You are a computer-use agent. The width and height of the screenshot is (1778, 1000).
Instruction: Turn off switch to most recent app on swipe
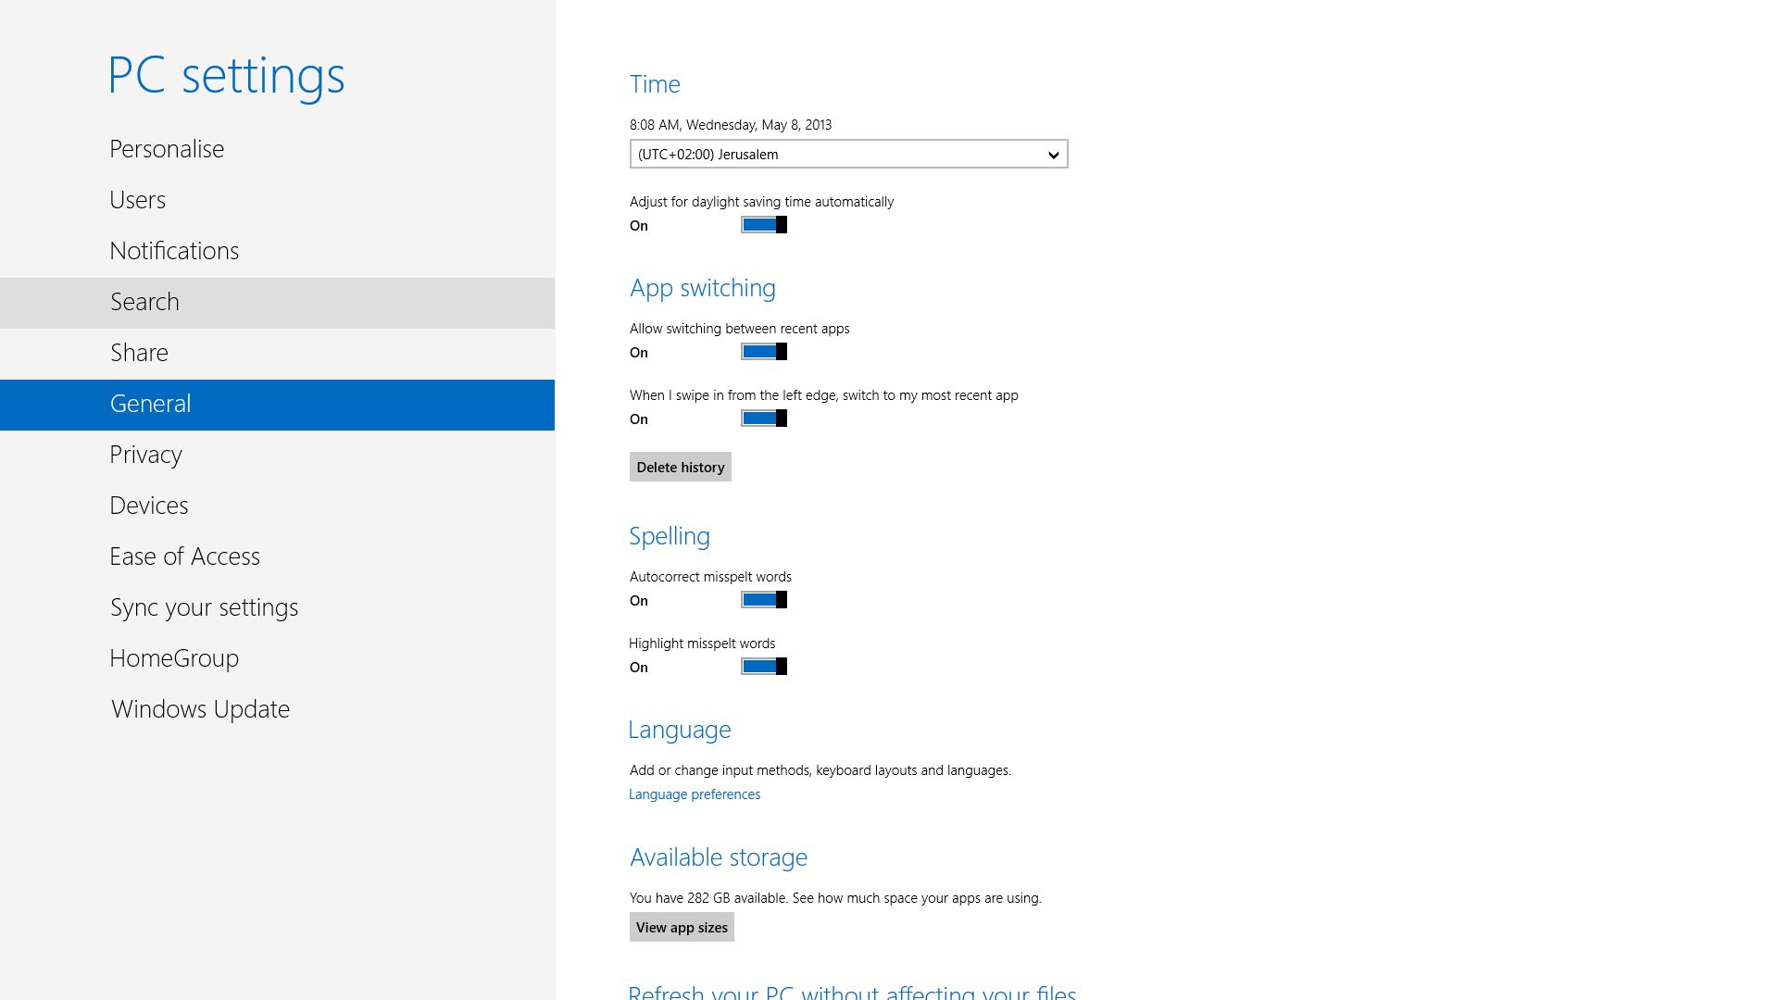pyautogui.click(x=763, y=418)
